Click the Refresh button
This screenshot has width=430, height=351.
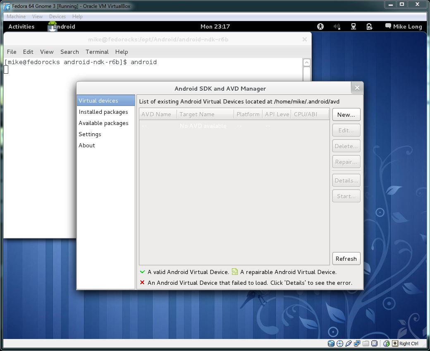click(x=346, y=259)
